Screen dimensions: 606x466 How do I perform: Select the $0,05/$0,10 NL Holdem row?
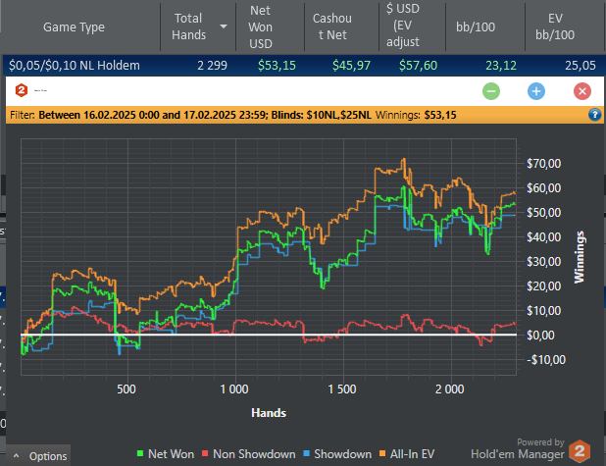tap(303, 66)
